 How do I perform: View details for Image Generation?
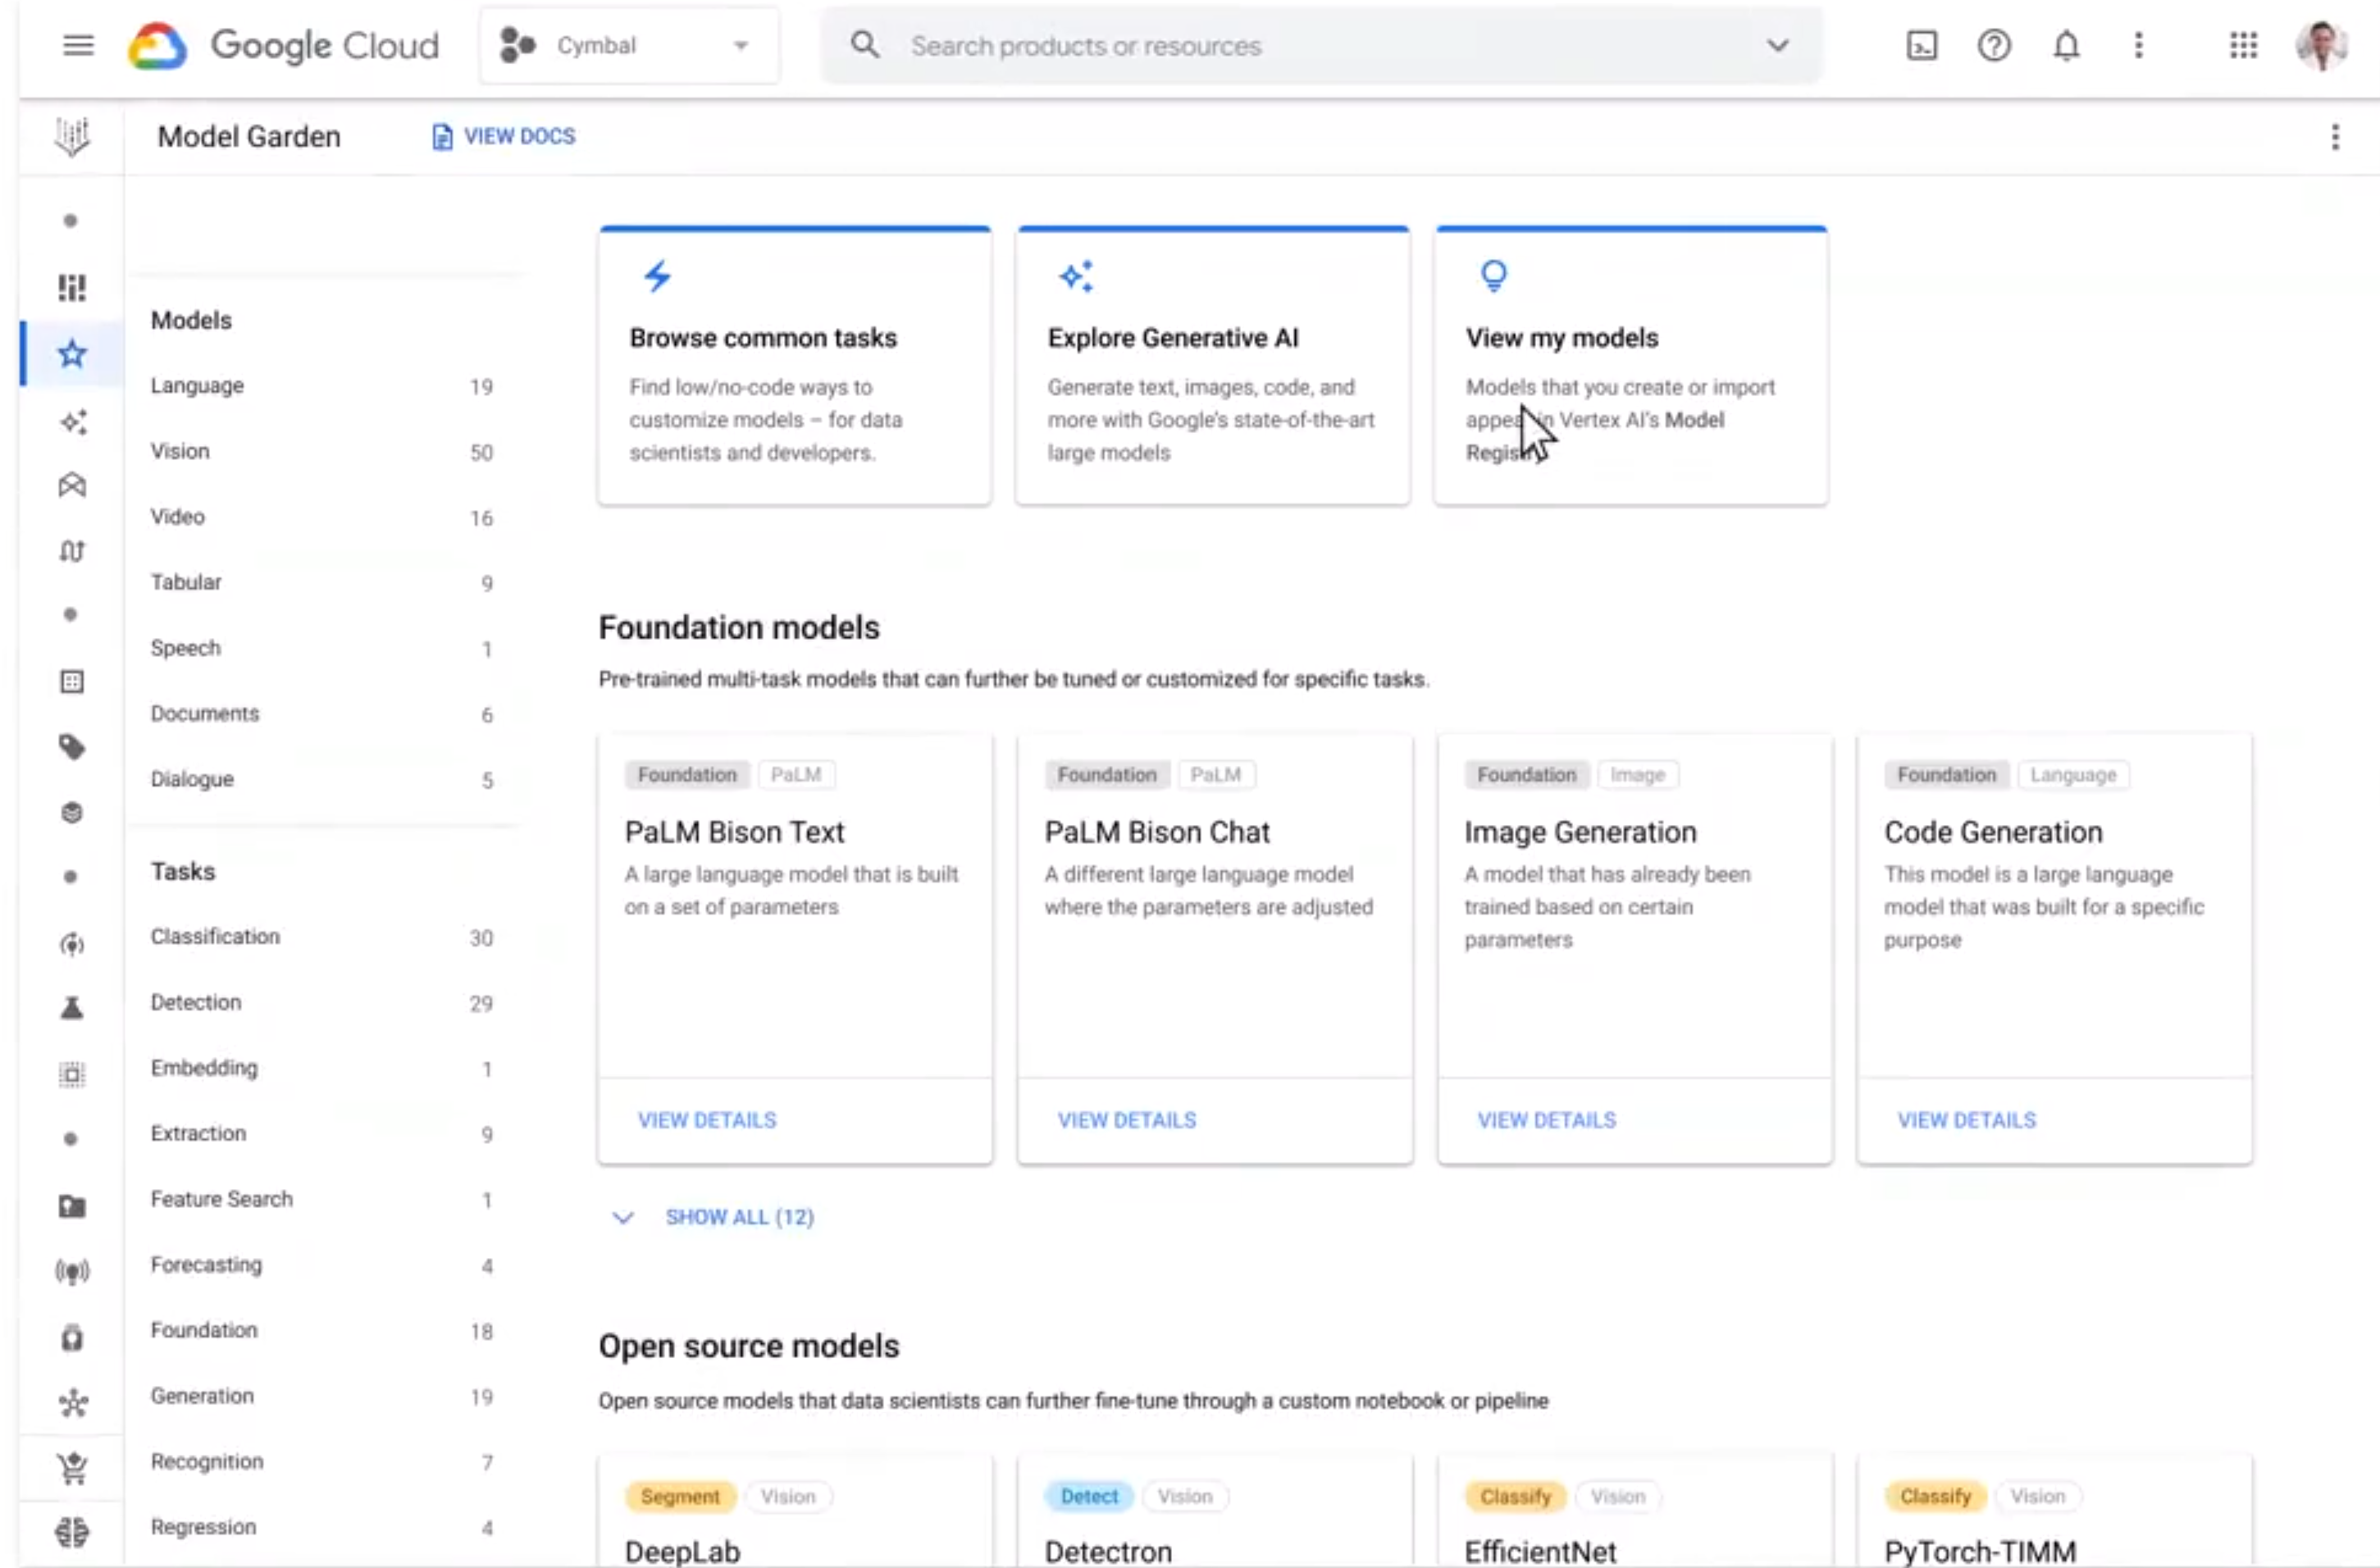[x=1547, y=1120]
